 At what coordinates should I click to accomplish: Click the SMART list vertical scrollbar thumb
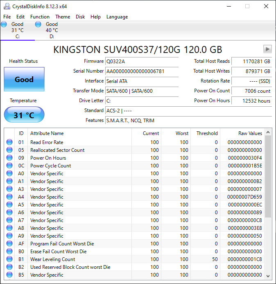point(268,176)
